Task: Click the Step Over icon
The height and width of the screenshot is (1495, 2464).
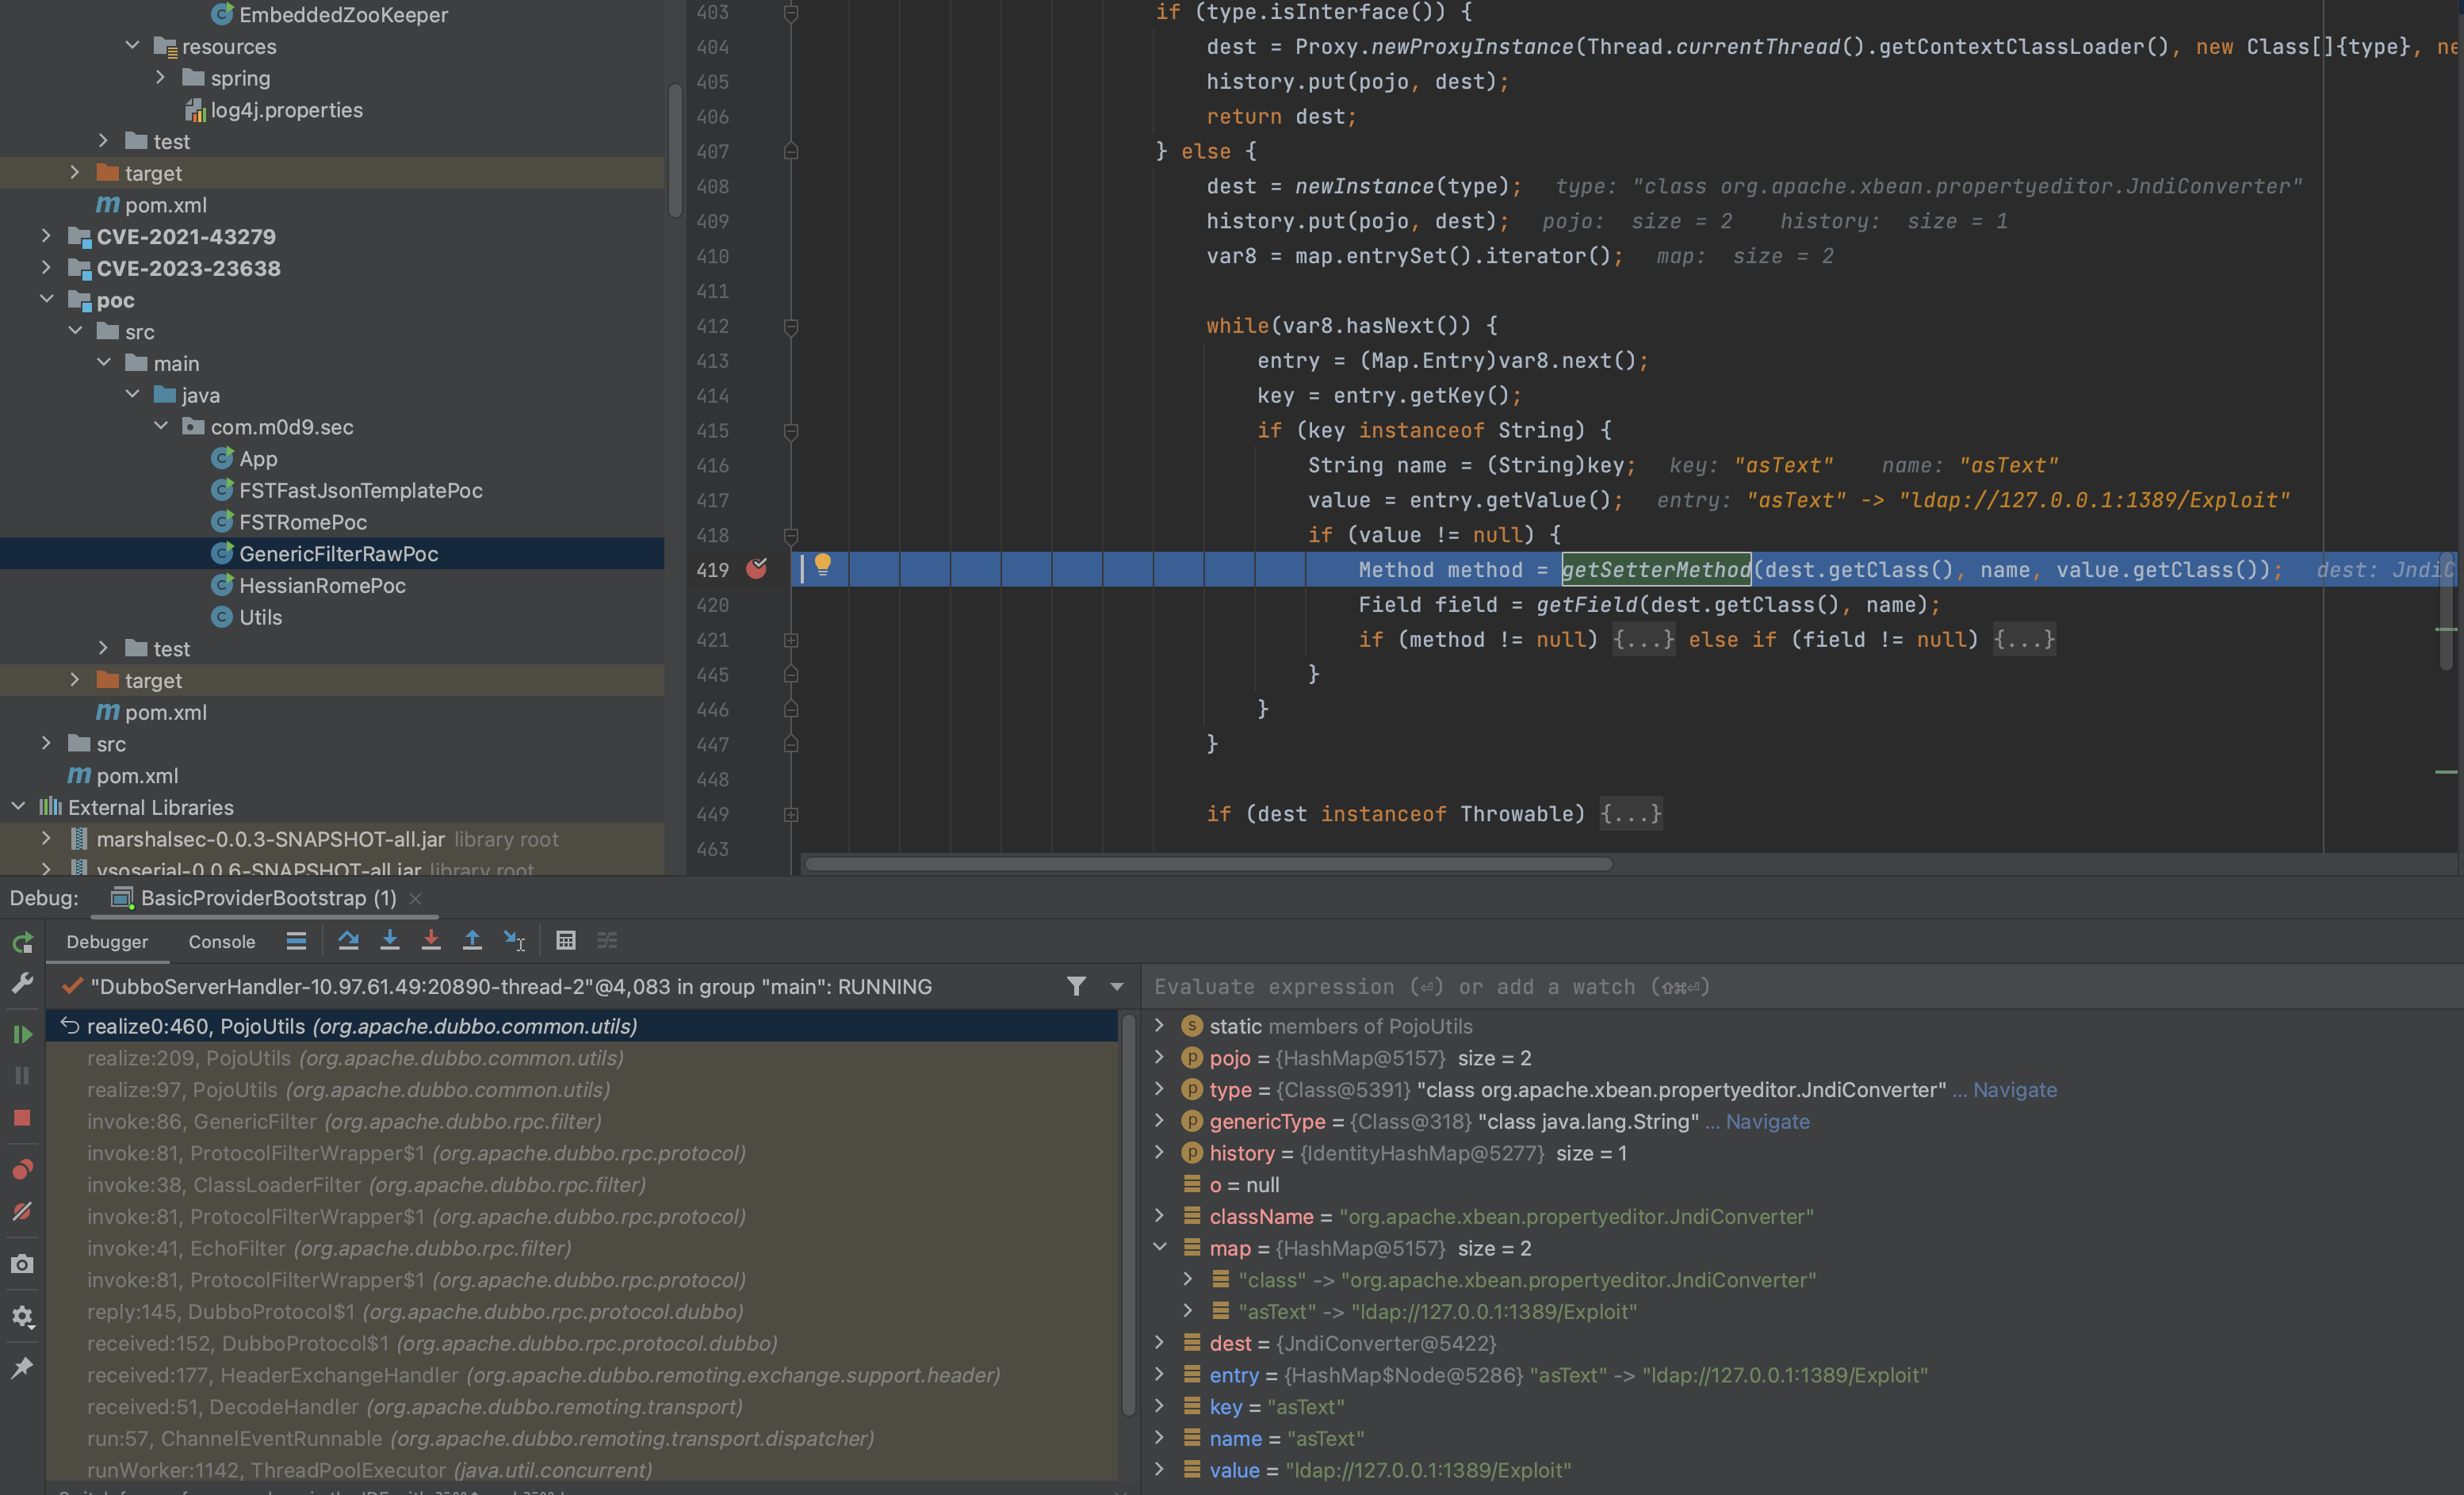Action: (348, 940)
